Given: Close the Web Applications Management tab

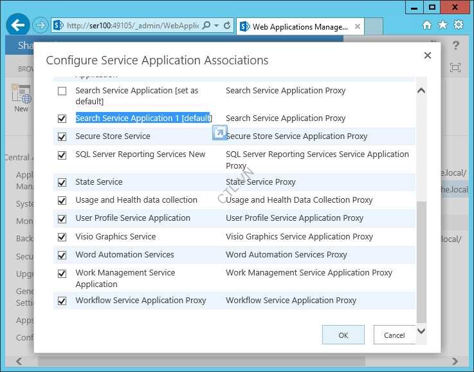Looking at the screenshot, I should tap(358, 26).
